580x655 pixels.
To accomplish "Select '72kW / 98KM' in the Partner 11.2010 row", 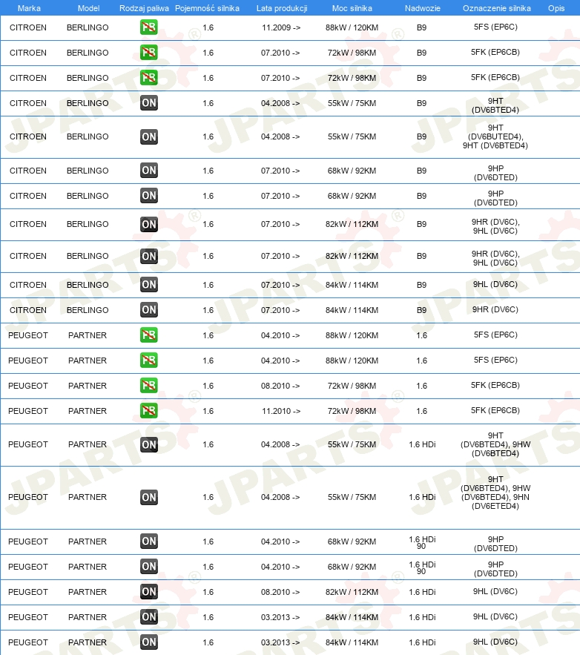I will [352, 411].
